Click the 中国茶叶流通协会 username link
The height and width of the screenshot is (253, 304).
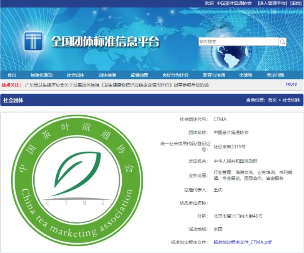234,3
